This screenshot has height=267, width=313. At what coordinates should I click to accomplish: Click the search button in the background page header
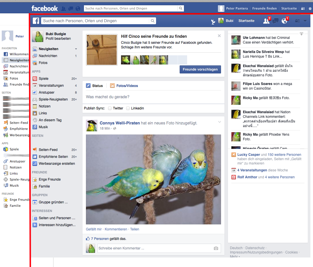tap(180, 8)
